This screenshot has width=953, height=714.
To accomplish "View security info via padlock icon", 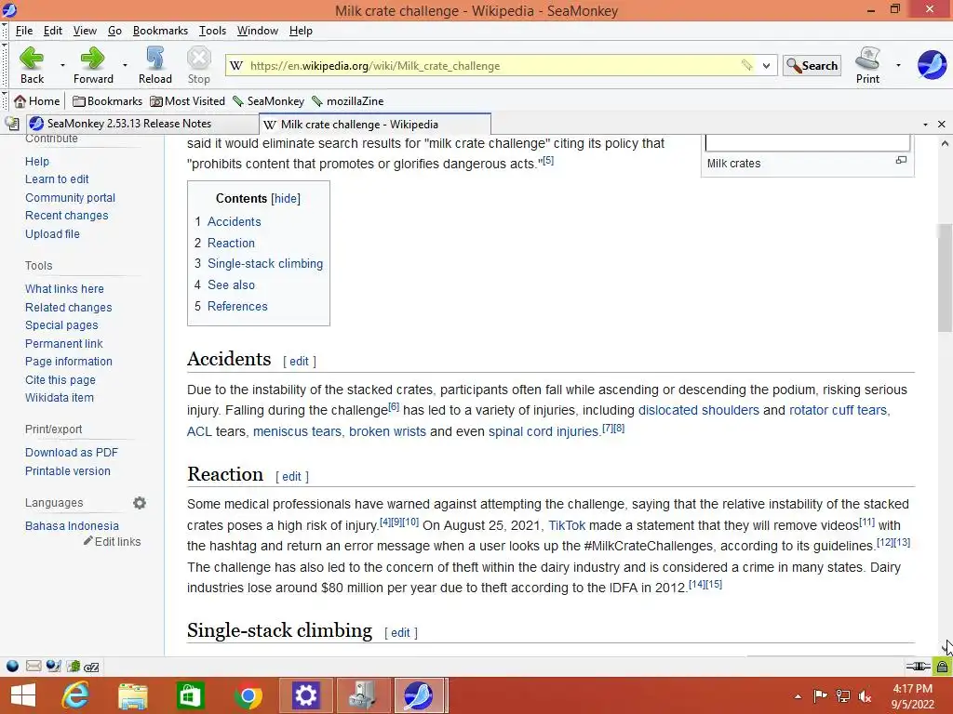I will 942,667.
